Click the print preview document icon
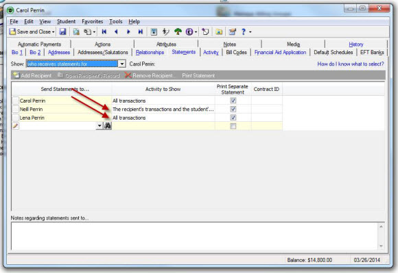 click(x=76, y=31)
